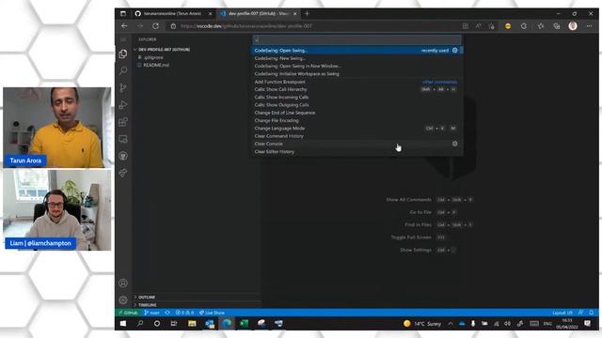The height and width of the screenshot is (338, 602).
Task: Click the notifications bell in status bar
Action: 592,313
